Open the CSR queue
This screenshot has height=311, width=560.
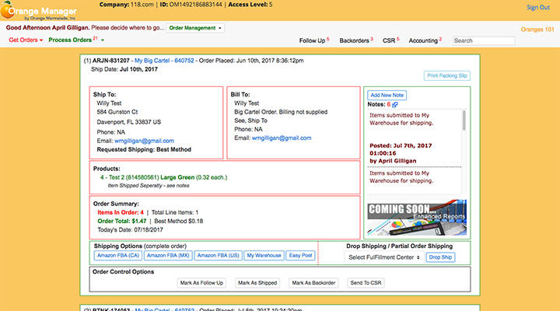(x=391, y=40)
